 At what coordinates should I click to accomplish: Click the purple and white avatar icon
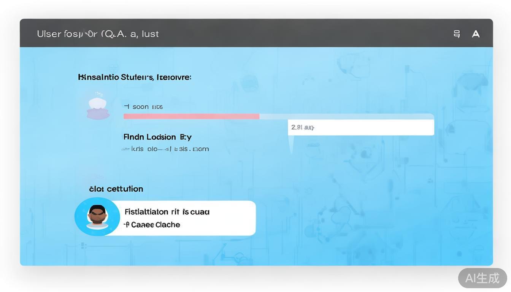(x=98, y=108)
